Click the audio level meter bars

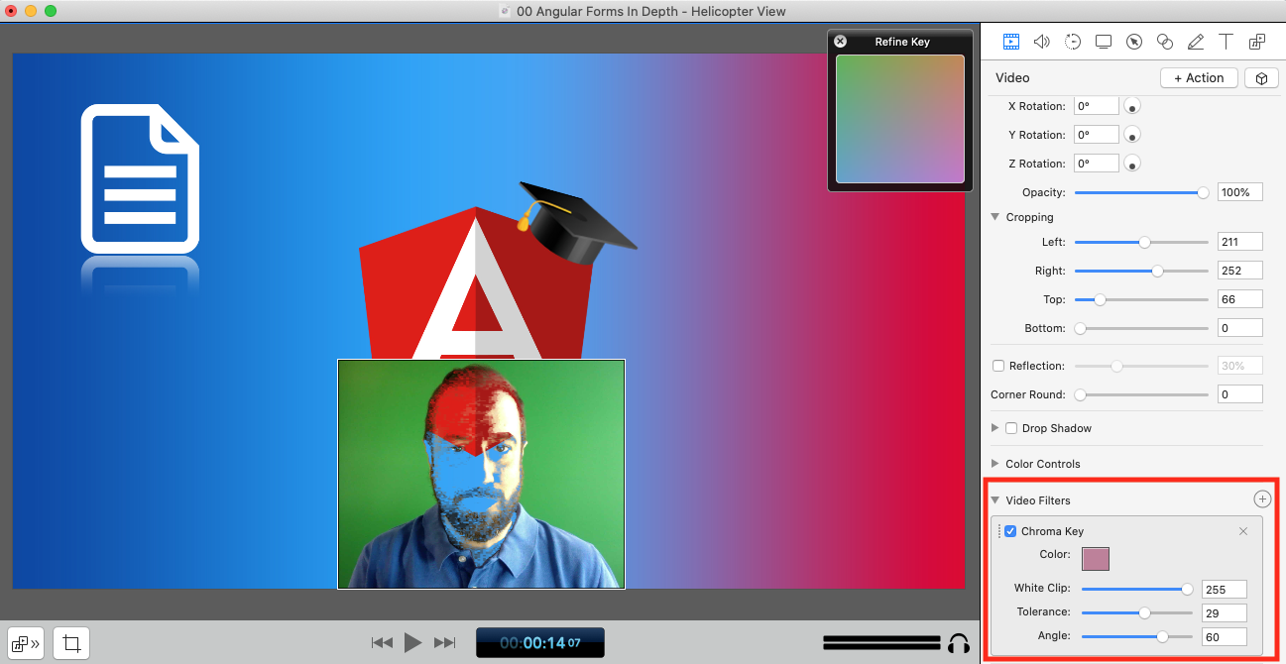coord(881,643)
